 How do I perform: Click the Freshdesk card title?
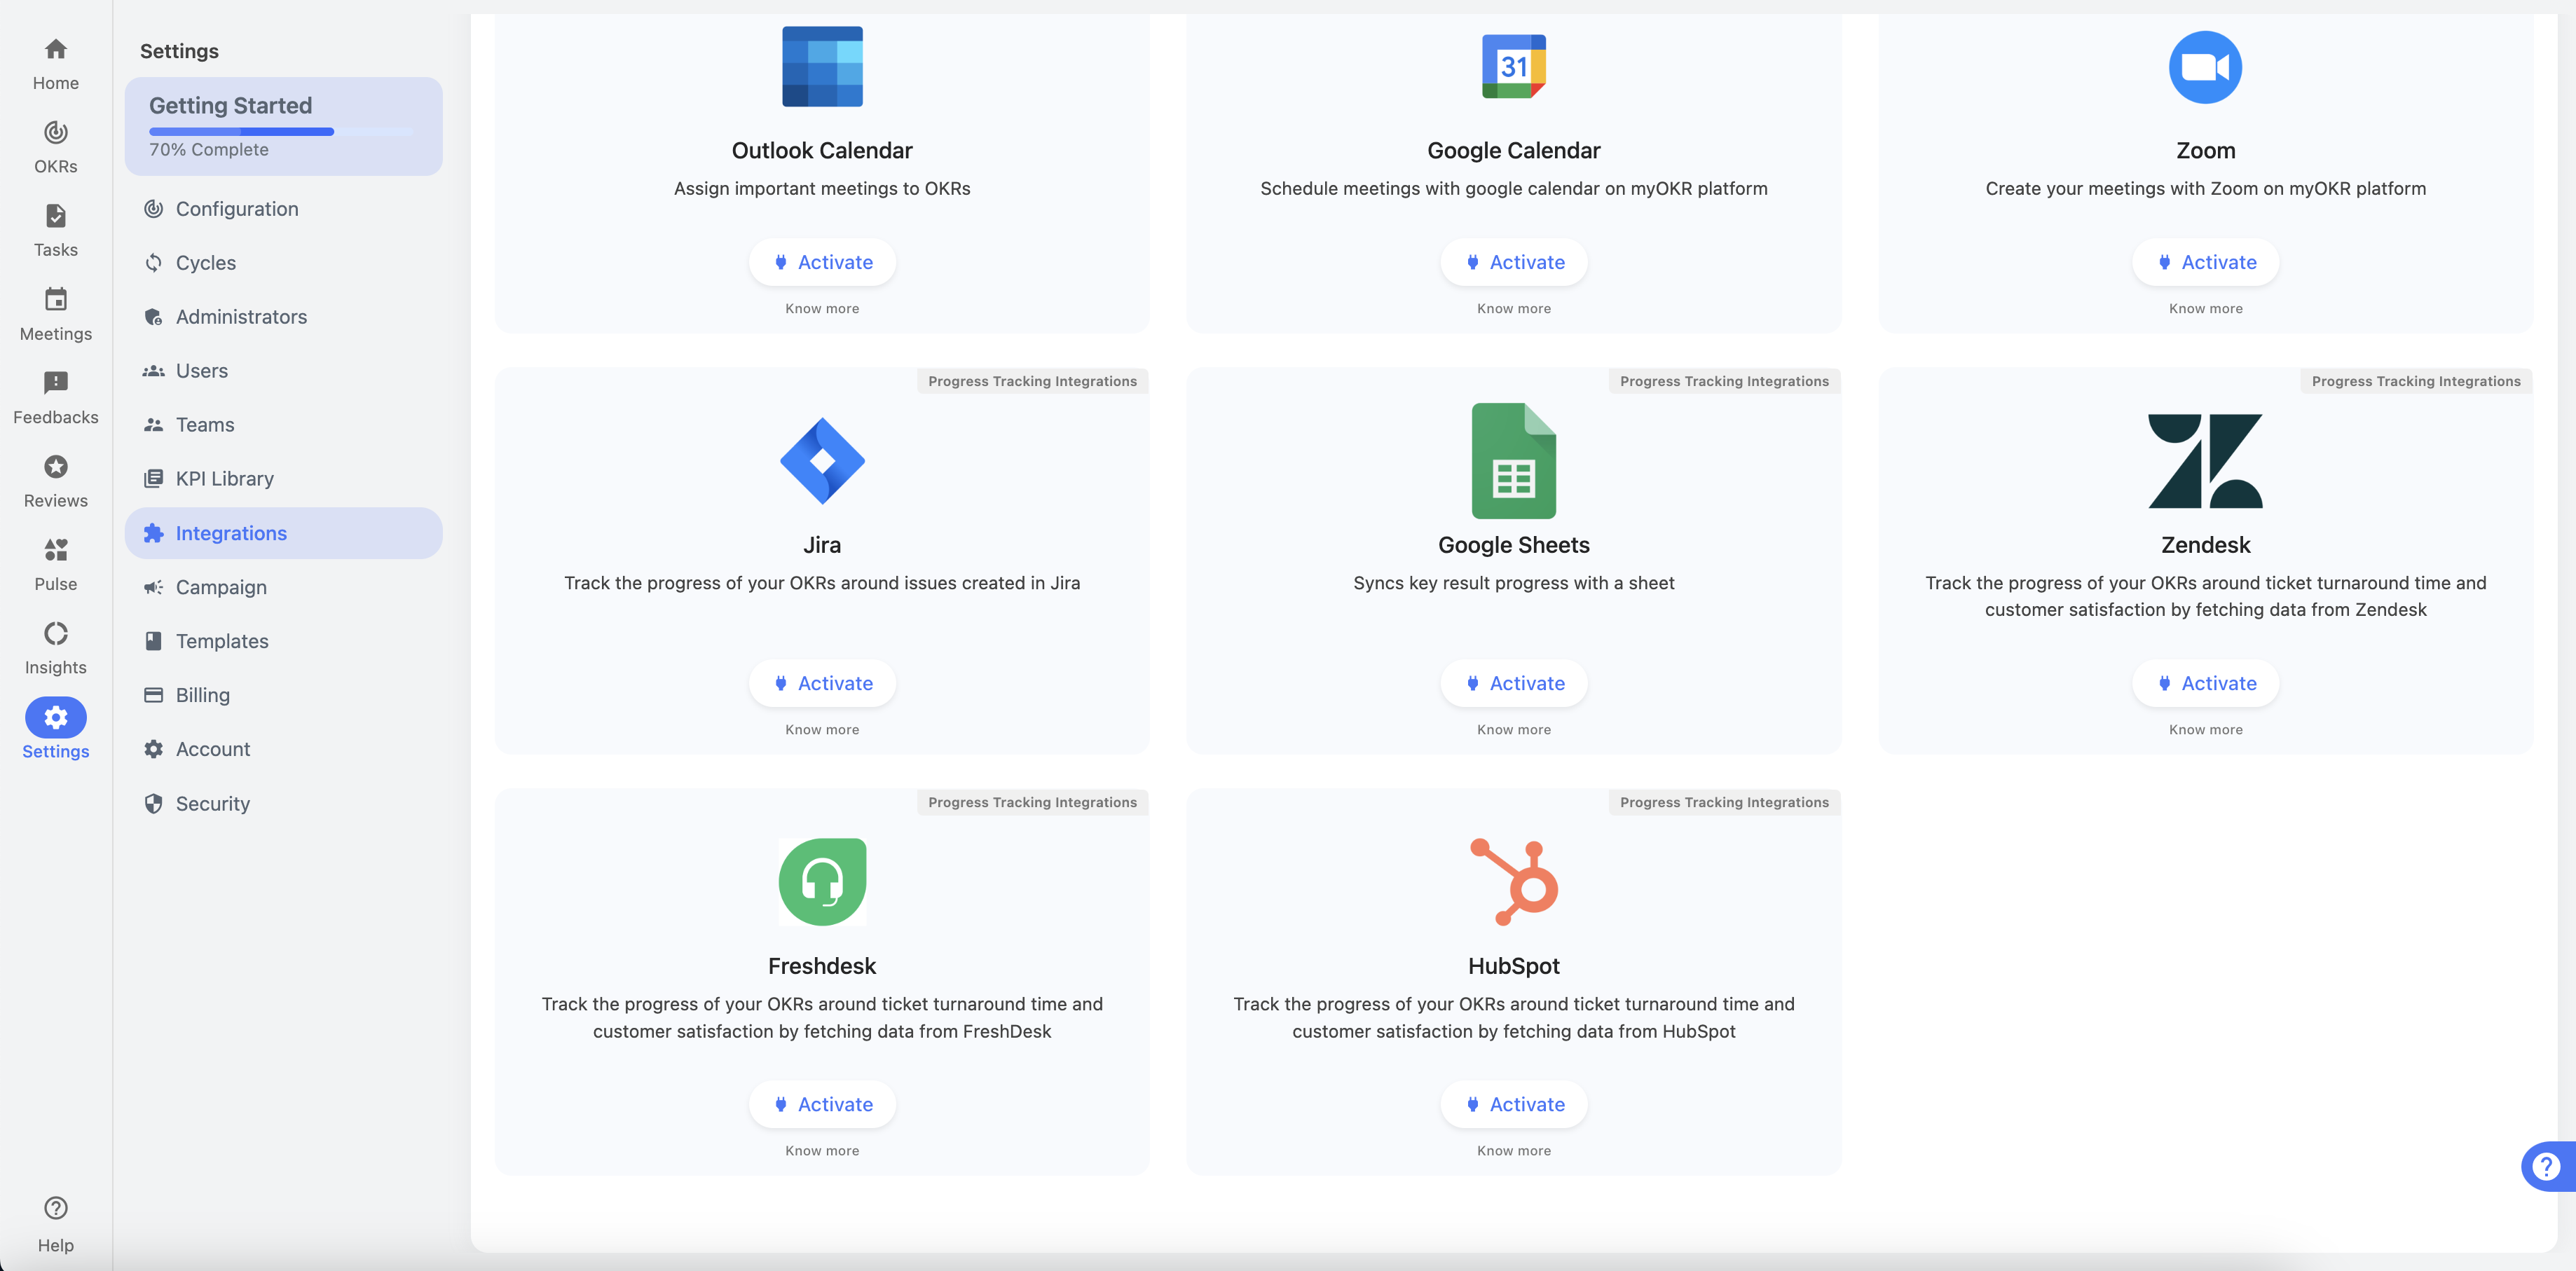click(822, 966)
